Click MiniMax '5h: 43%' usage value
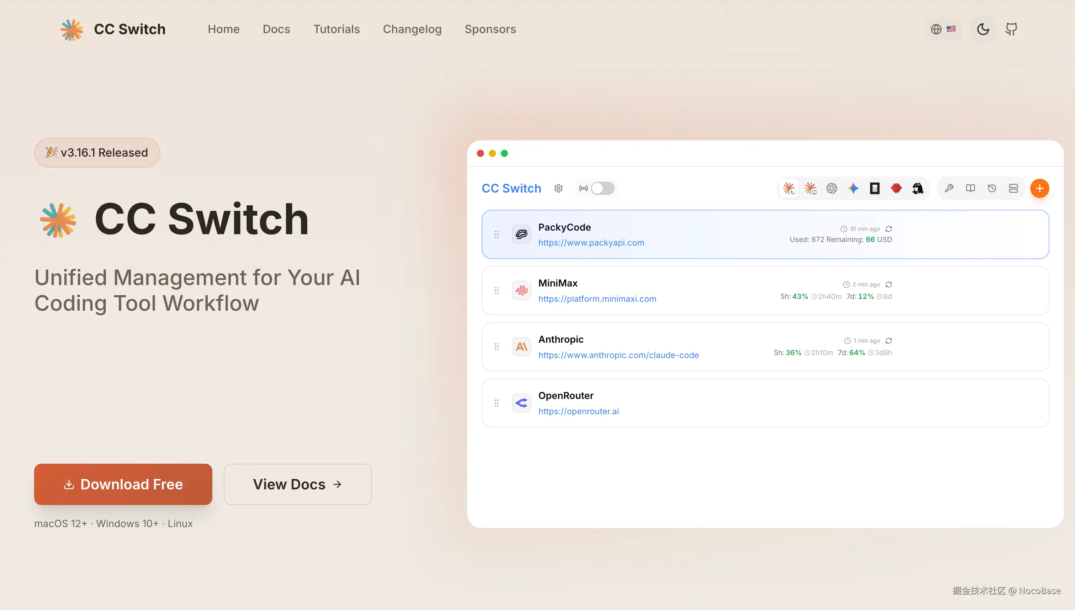The width and height of the screenshot is (1075, 610). (x=794, y=296)
